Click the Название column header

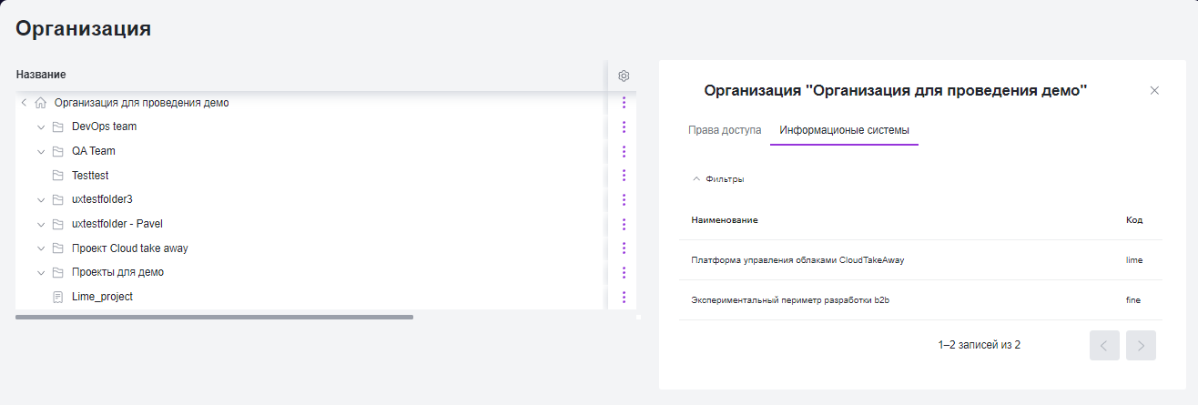click(x=41, y=75)
